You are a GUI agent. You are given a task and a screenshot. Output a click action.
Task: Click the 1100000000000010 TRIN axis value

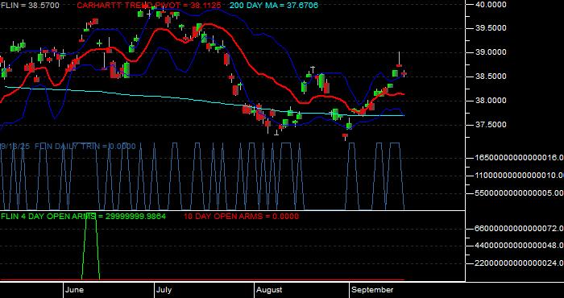pyautogui.click(x=519, y=176)
